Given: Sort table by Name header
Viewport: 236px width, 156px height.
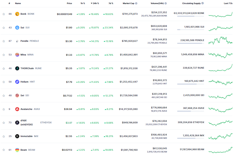Looking at the screenshot, I should pos(18,3).
